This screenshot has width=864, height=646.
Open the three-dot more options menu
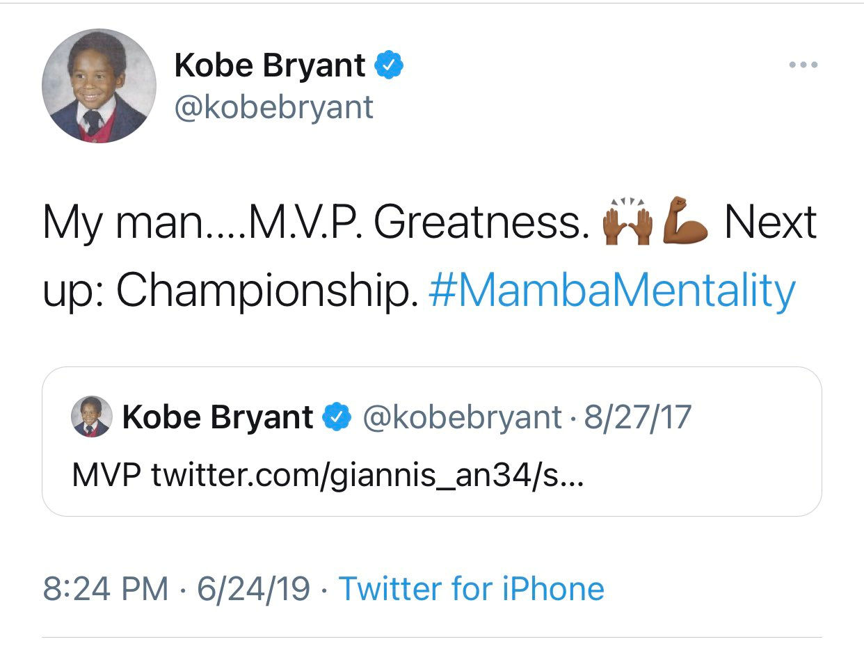tap(803, 65)
